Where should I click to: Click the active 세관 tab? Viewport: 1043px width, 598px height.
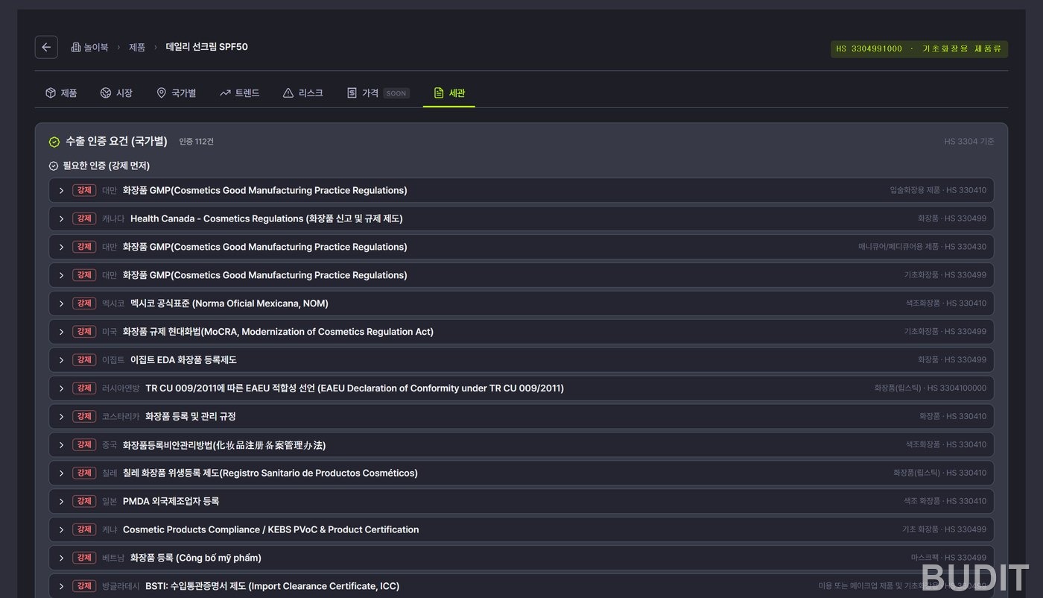449,93
